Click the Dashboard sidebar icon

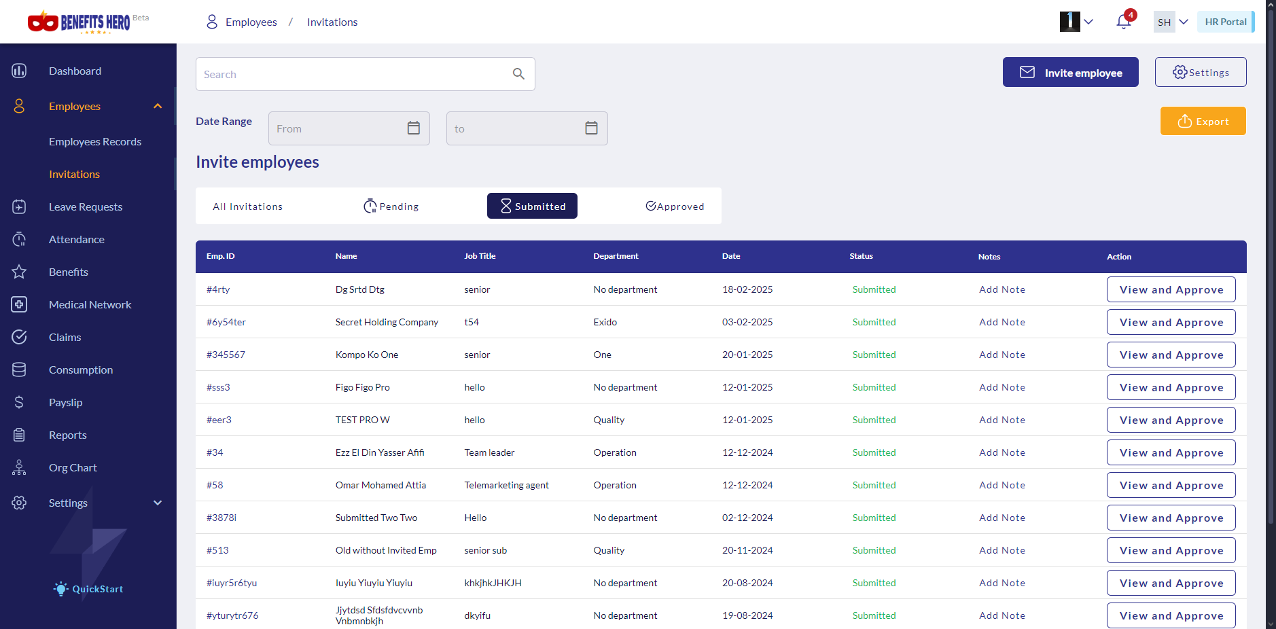coord(19,71)
